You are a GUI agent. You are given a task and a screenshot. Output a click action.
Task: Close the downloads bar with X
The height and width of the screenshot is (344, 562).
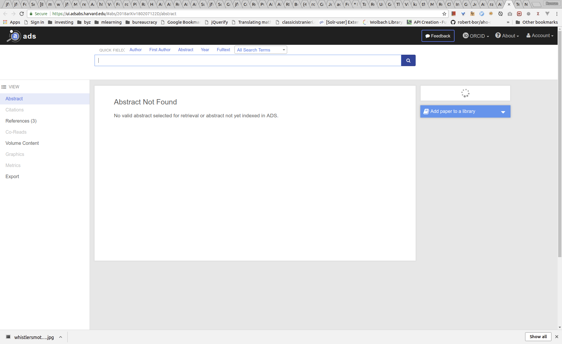pos(556,337)
